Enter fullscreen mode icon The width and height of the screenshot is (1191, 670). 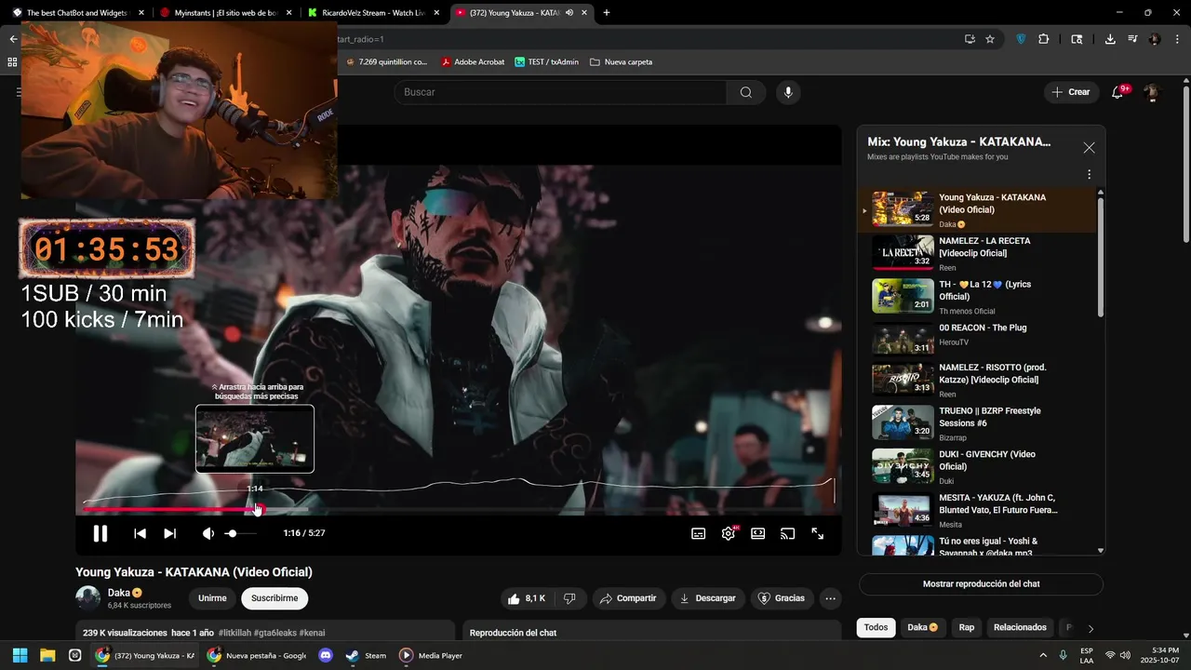point(818,533)
